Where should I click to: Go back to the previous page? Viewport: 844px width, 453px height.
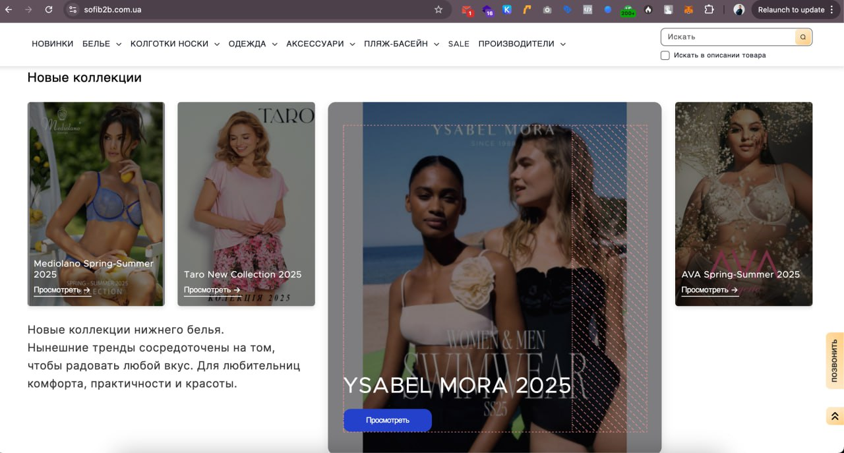point(9,10)
